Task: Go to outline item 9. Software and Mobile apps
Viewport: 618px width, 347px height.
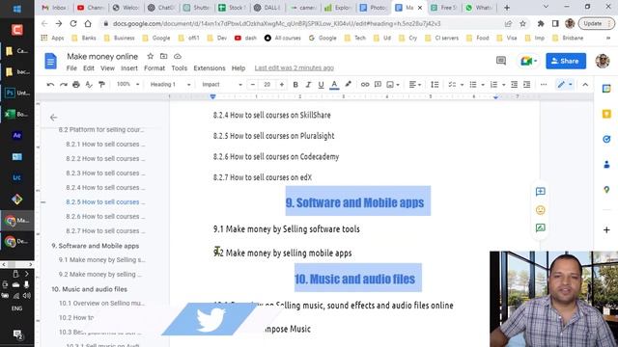Action: [x=95, y=246]
